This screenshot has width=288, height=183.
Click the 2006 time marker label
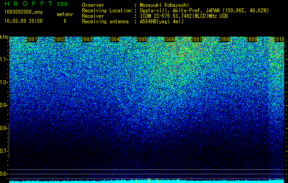[x=169, y=39]
